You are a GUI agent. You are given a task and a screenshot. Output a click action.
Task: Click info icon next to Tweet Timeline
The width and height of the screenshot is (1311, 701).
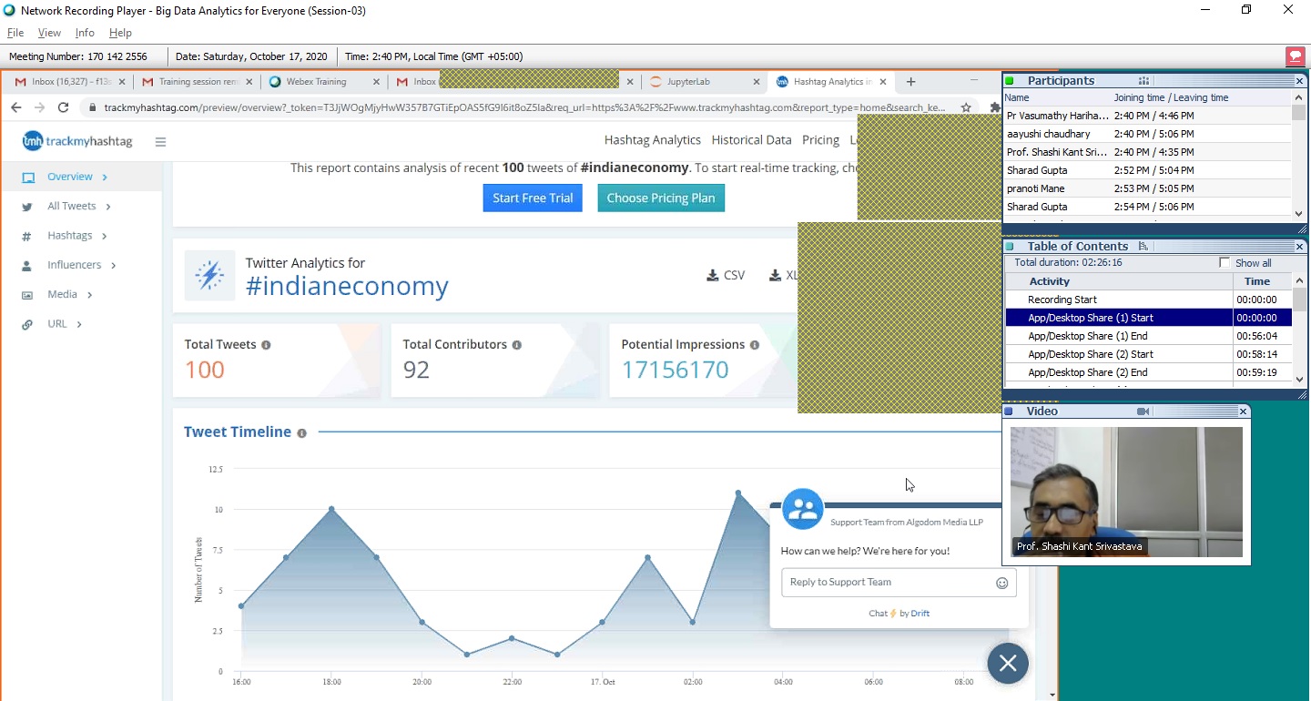pyautogui.click(x=301, y=433)
